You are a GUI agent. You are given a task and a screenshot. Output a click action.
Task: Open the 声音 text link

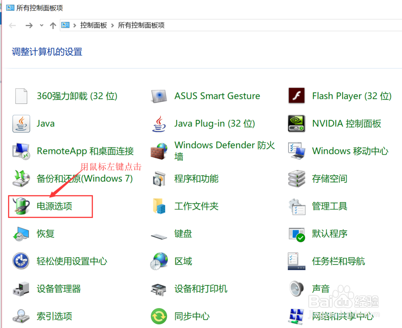(x=321, y=289)
